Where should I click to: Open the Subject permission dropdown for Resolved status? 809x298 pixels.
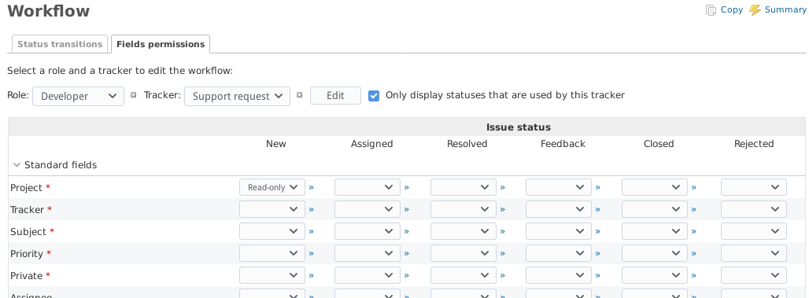464,231
